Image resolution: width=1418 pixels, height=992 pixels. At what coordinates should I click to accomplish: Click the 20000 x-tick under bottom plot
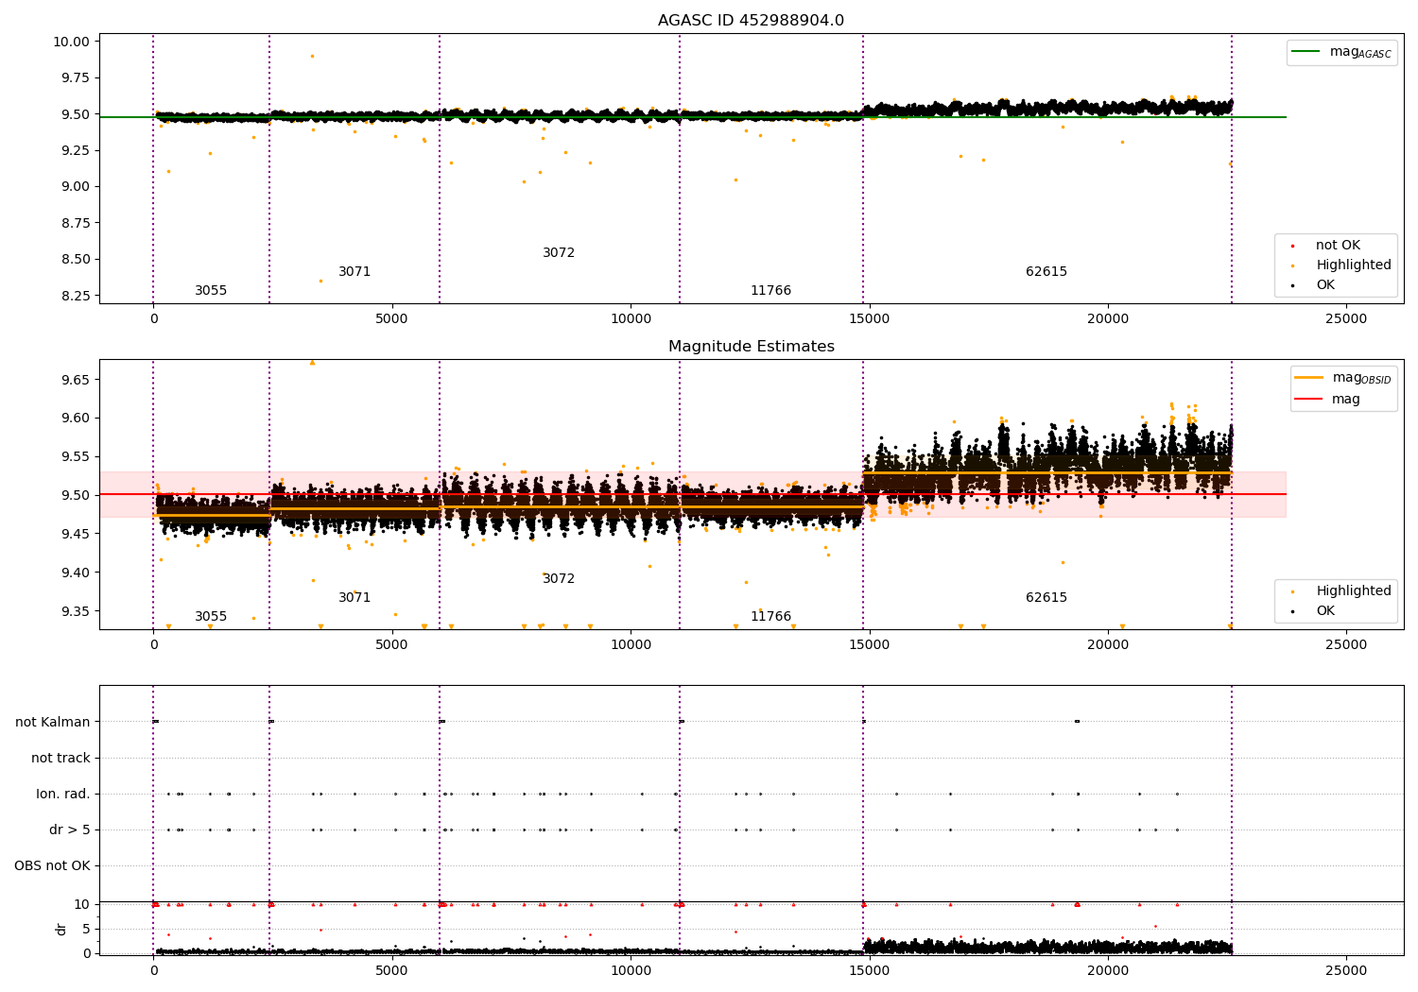1108,970
